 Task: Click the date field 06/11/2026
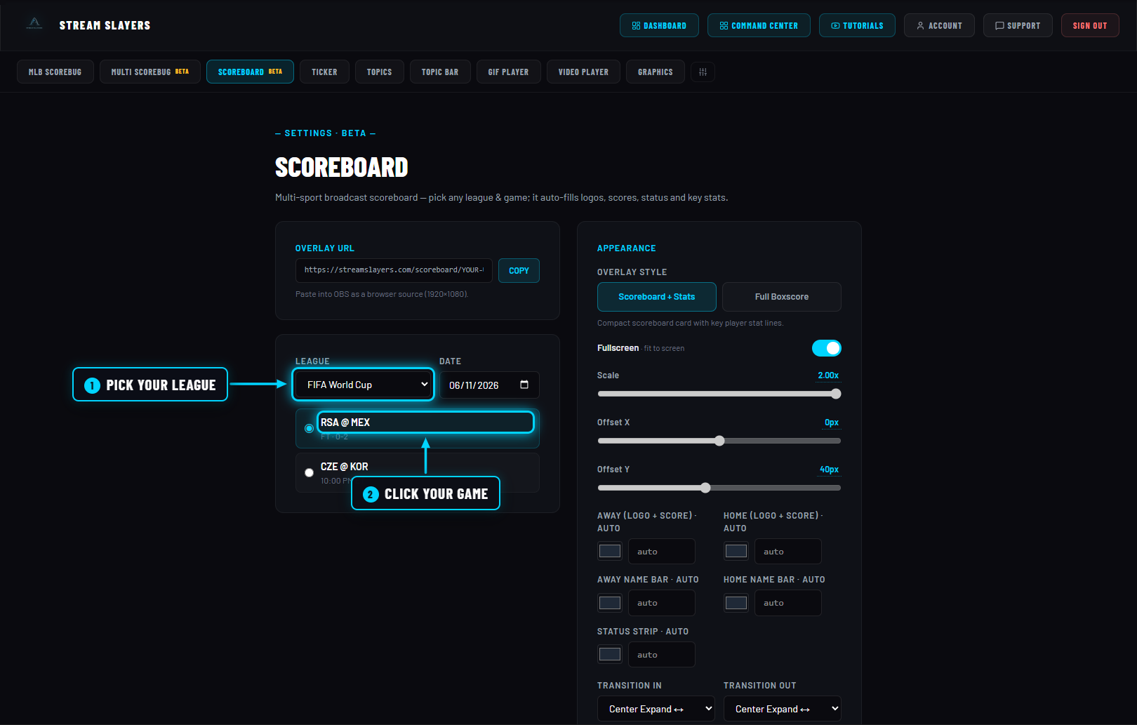pos(488,385)
